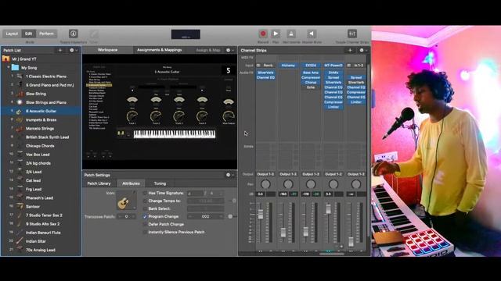This screenshot has height=281, width=501.
Task: Click the volume fader below the 0.0 dB readout
Action: point(261,214)
